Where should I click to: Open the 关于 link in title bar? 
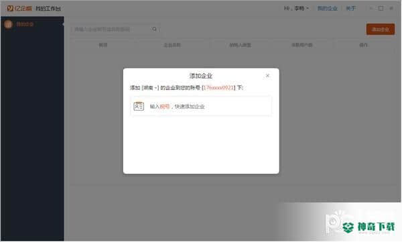click(350, 9)
